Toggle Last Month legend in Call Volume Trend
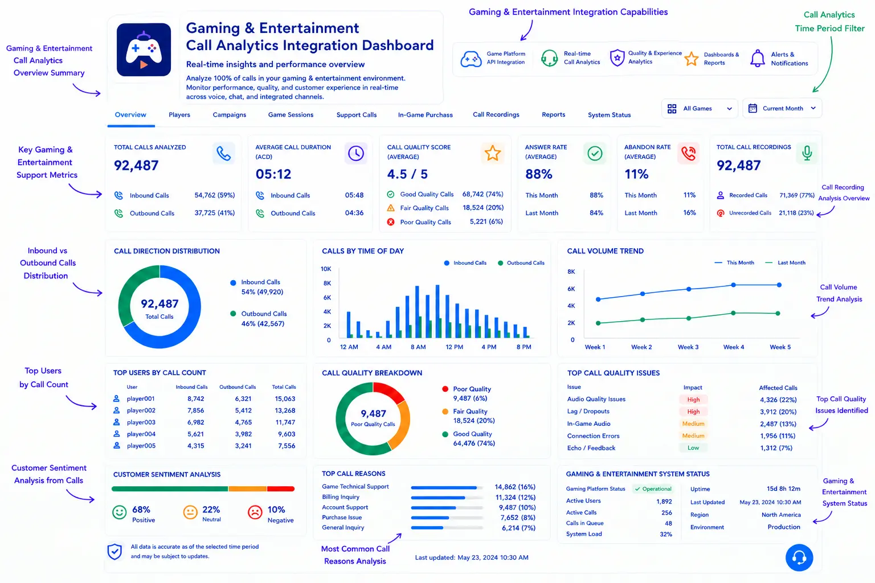The width and height of the screenshot is (875, 583). (786, 263)
